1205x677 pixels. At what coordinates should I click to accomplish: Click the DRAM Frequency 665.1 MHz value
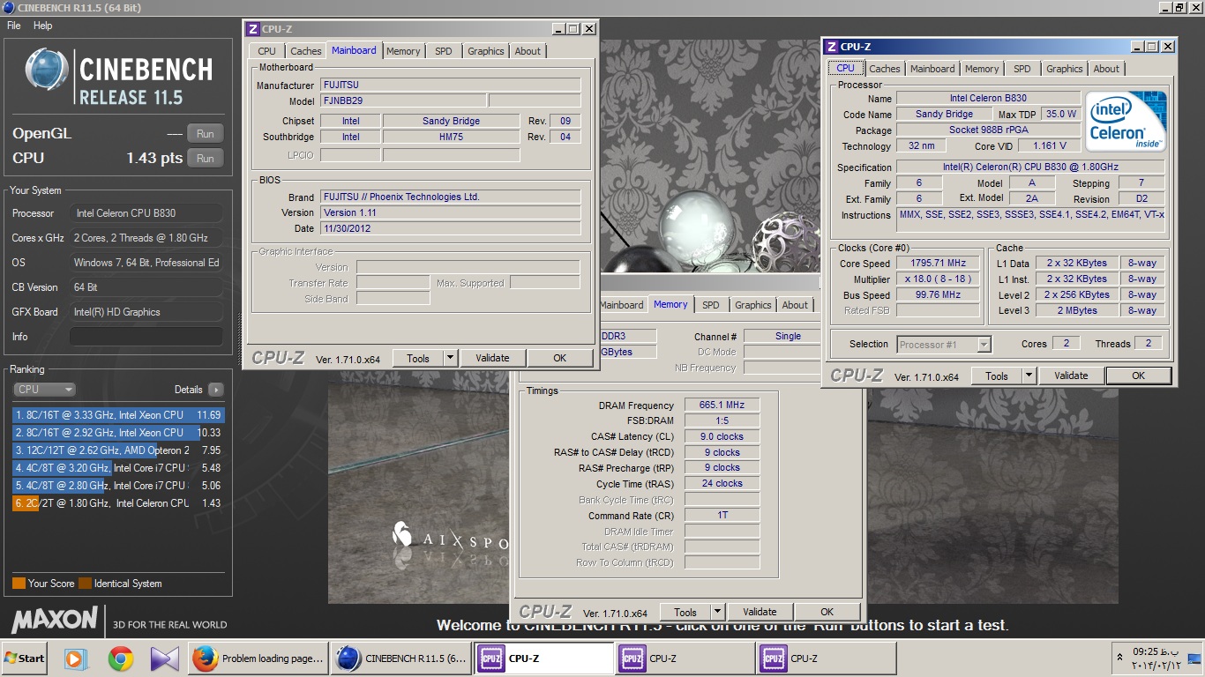(x=722, y=405)
